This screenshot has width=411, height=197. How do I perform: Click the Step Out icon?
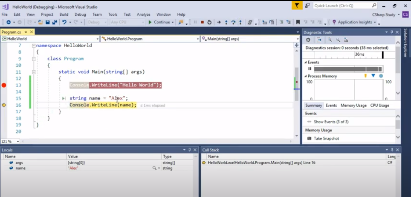click(x=240, y=22)
